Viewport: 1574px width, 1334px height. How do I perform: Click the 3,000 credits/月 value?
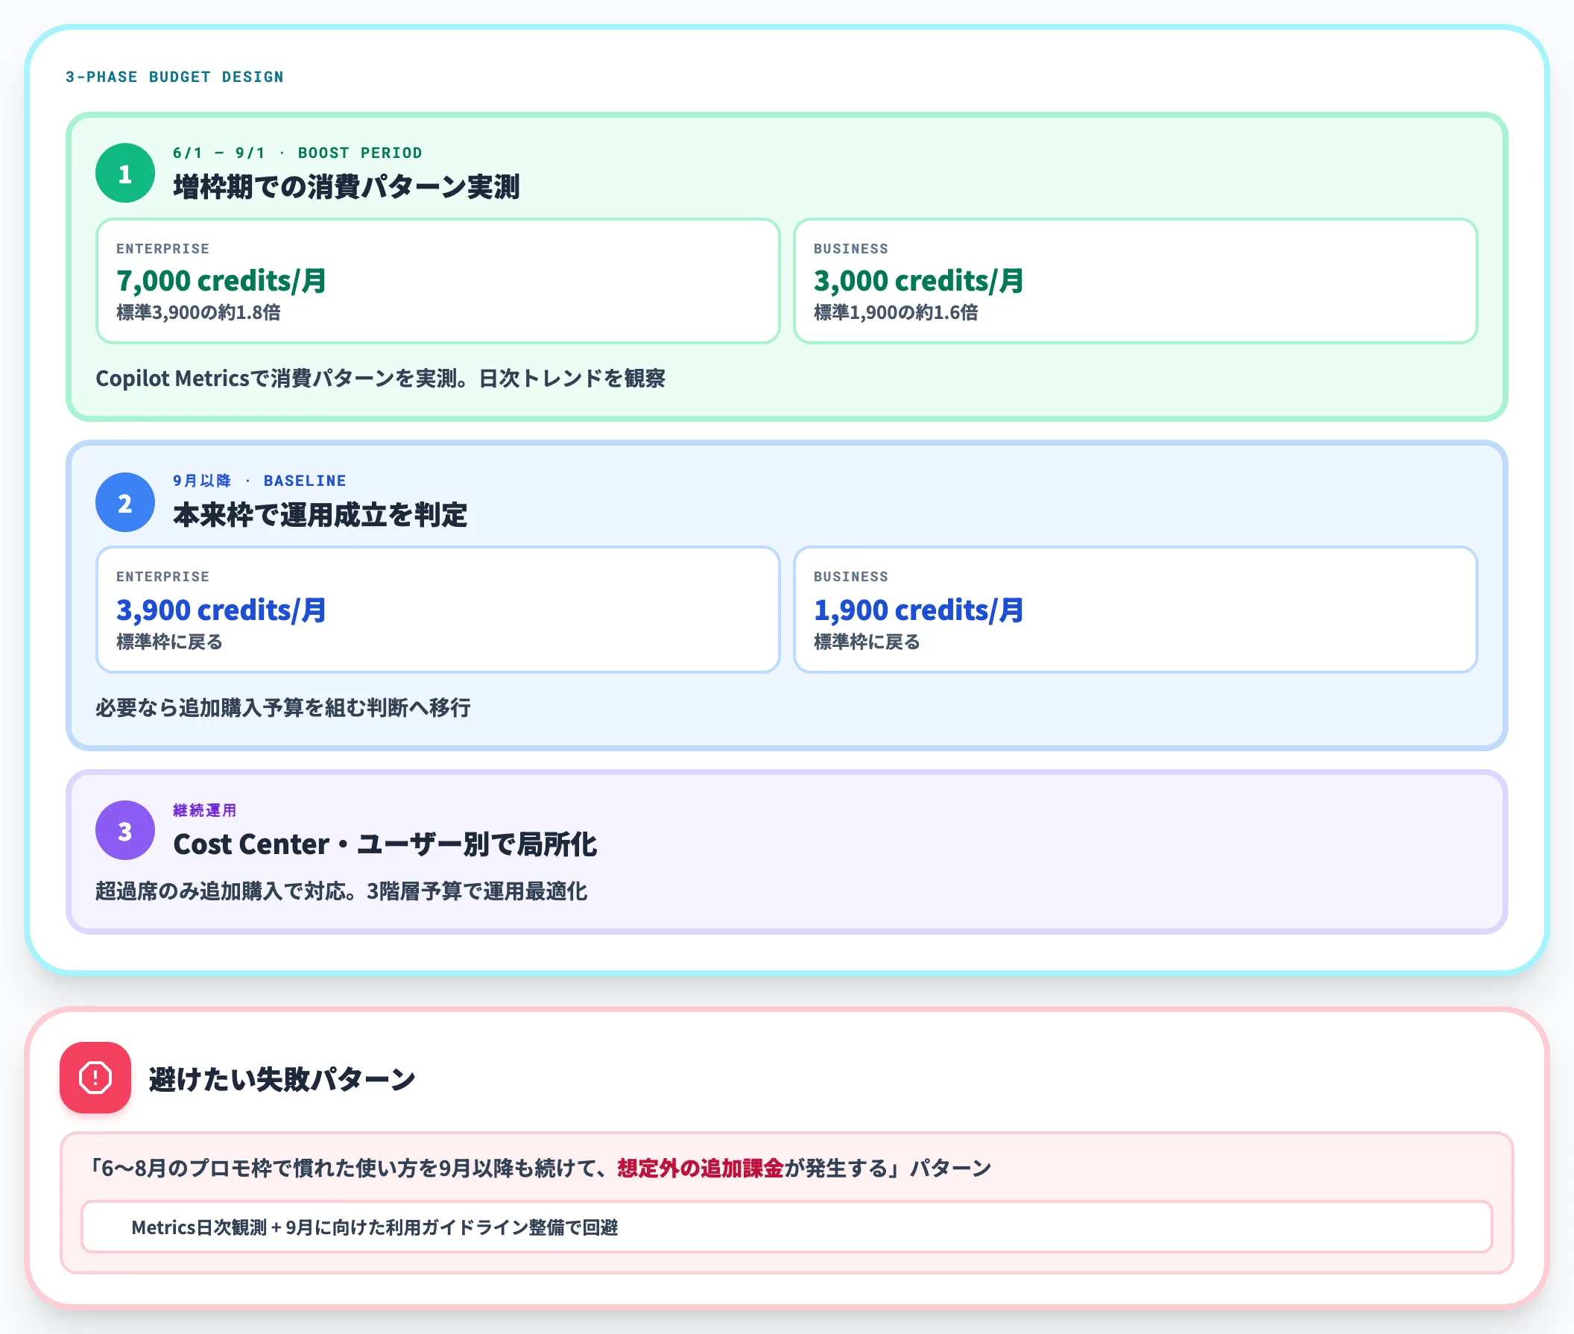918,280
